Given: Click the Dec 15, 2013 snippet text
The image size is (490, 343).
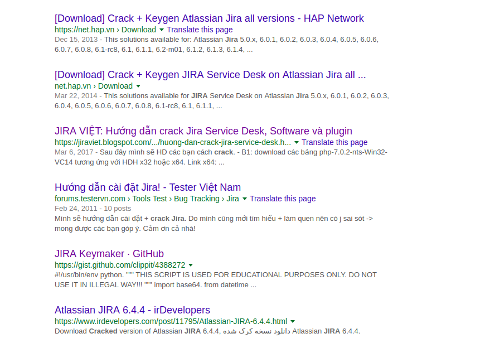Looking at the screenshot, I should point(216,45).
